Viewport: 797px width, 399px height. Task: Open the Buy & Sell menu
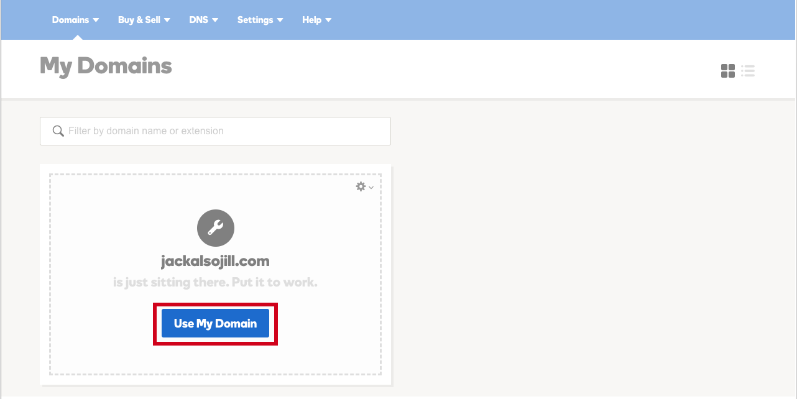pyautogui.click(x=144, y=20)
